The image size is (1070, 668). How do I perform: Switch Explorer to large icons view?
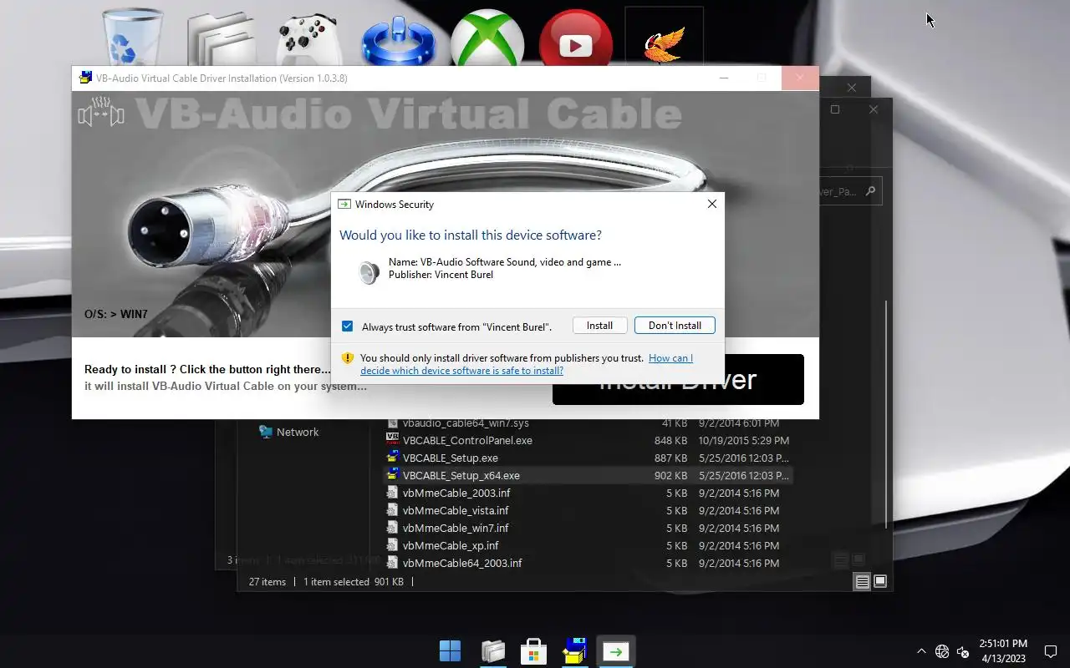tap(880, 581)
